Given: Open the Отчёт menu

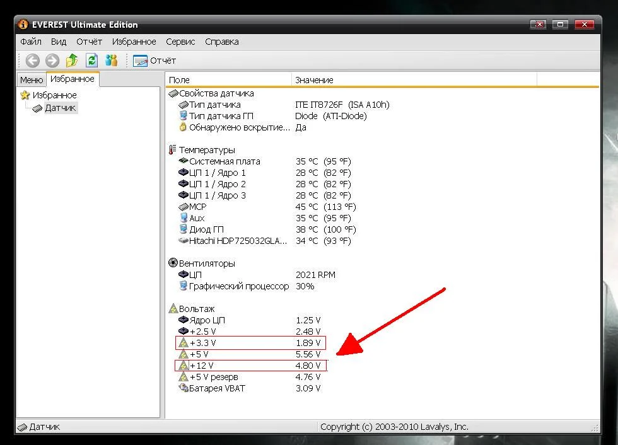Looking at the screenshot, I should pos(89,42).
